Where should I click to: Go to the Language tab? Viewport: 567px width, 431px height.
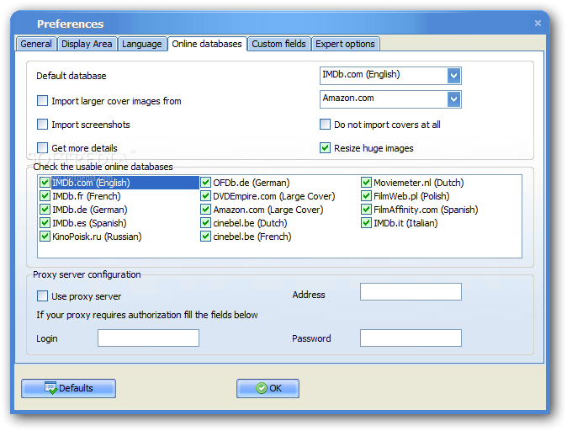(x=142, y=44)
